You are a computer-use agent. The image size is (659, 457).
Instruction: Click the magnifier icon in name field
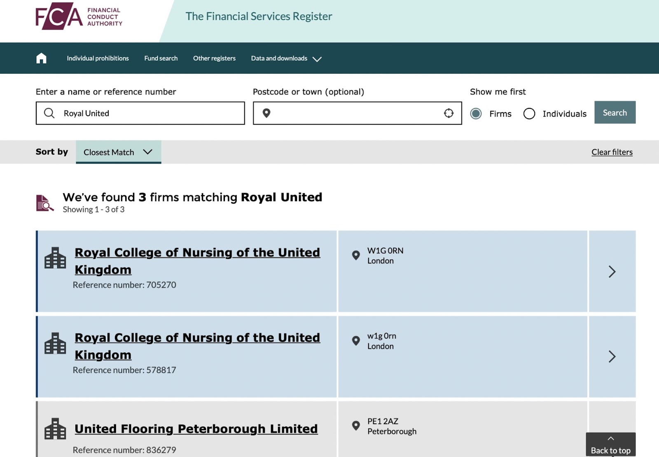click(x=49, y=113)
